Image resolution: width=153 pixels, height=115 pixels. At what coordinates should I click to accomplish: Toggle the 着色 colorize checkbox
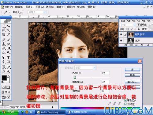point(125,100)
